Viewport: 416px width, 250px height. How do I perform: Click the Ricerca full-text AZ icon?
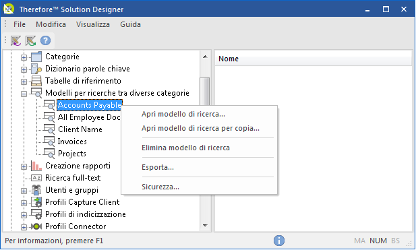[36, 178]
